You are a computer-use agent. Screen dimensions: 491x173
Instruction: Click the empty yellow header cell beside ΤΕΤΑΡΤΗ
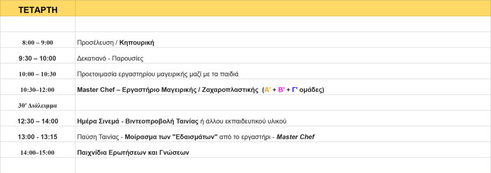coord(283,9)
